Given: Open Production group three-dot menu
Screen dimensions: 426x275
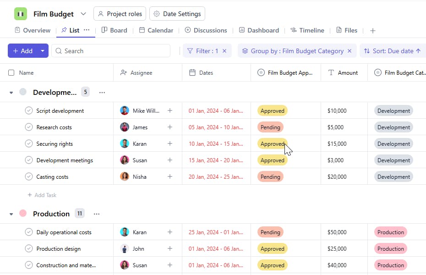Looking at the screenshot, I should 97,214.
